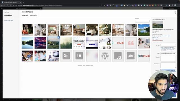Select the WordPress logo icon thumbnail
Viewport: 180px width, 101px height.
point(105,56)
